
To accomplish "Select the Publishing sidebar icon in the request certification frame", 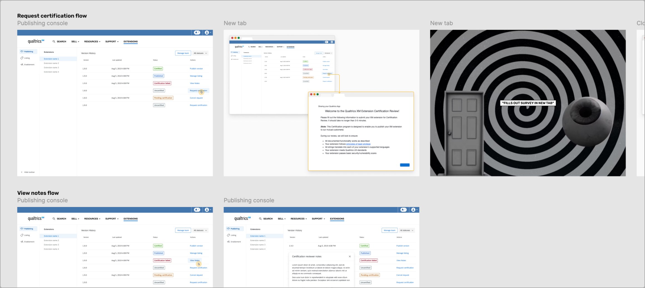I will point(22,52).
